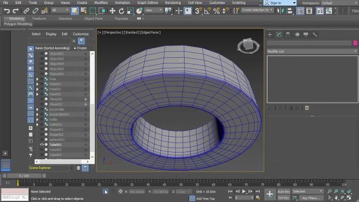Viewport: 359px width, 202px height.
Task: Click the Mirror tool icon
Action: [x=280, y=11]
